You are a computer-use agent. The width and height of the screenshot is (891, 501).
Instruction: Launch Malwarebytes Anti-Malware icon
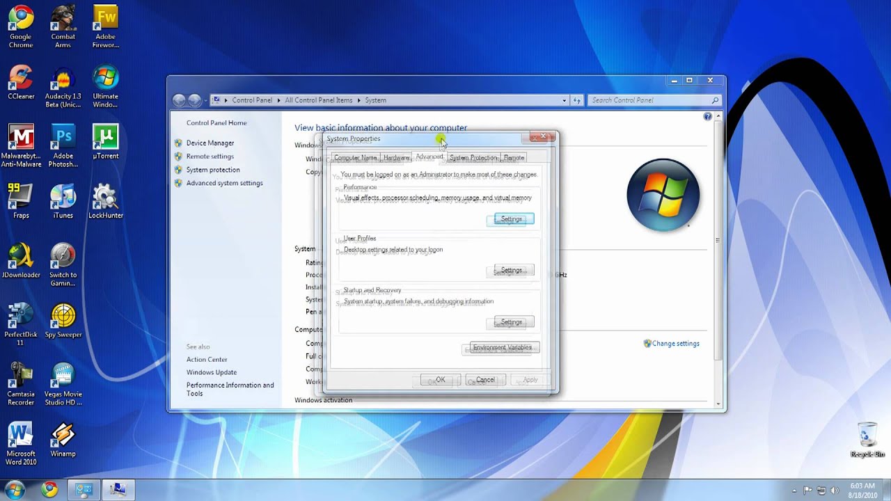pyautogui.click(x=21, y=146)
